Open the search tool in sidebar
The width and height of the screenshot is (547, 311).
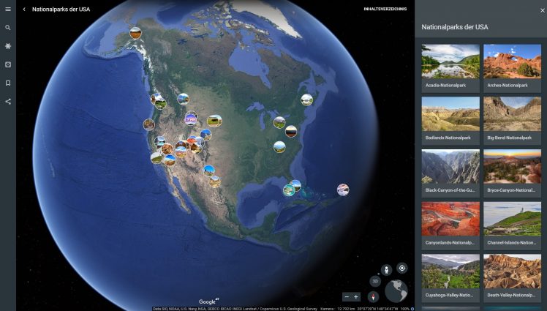pos(8,28)
